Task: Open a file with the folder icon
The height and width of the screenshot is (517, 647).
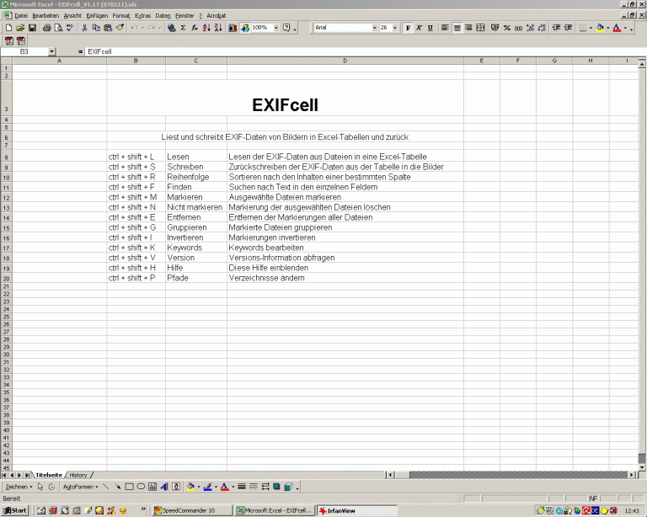Action: 20,28
